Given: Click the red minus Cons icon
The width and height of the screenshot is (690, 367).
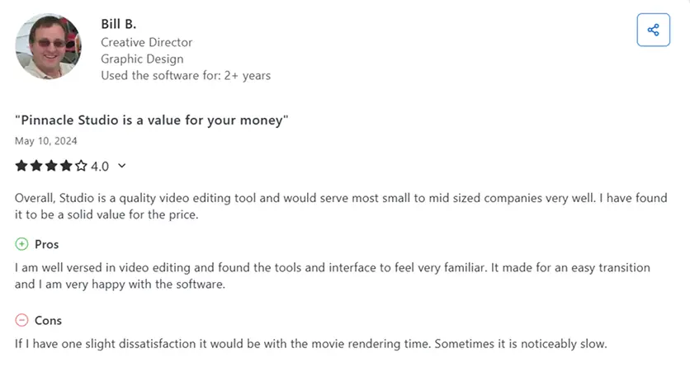Looking at the screenshot, I should [21, 320].
